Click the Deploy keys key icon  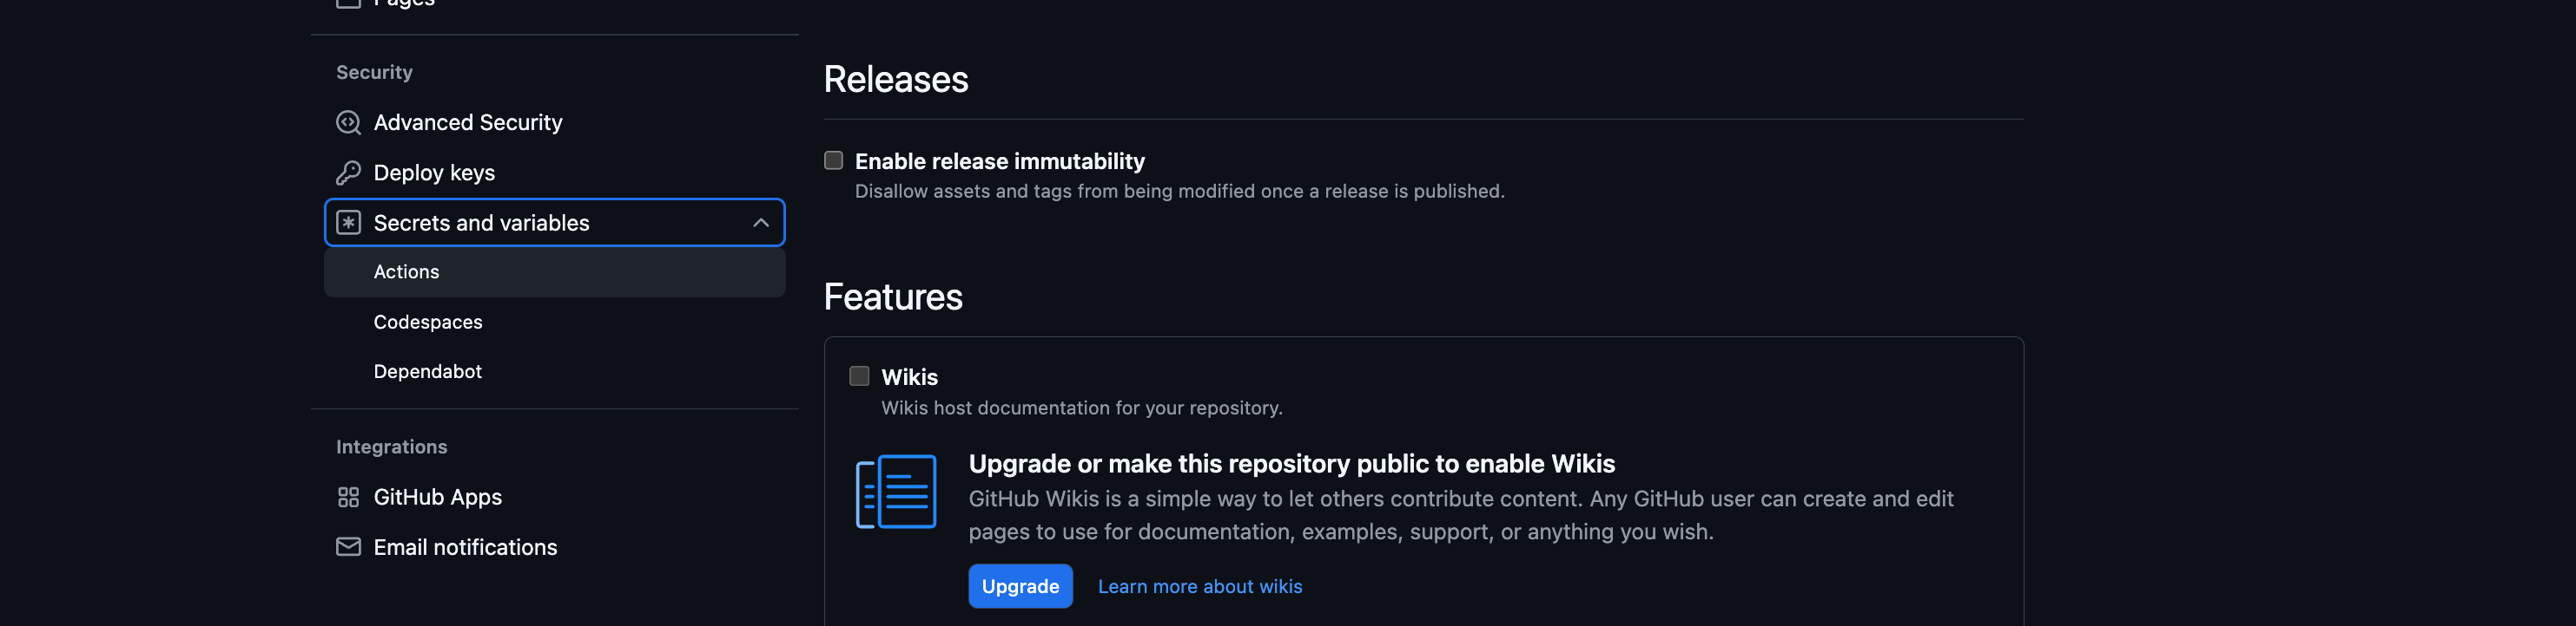348,173
